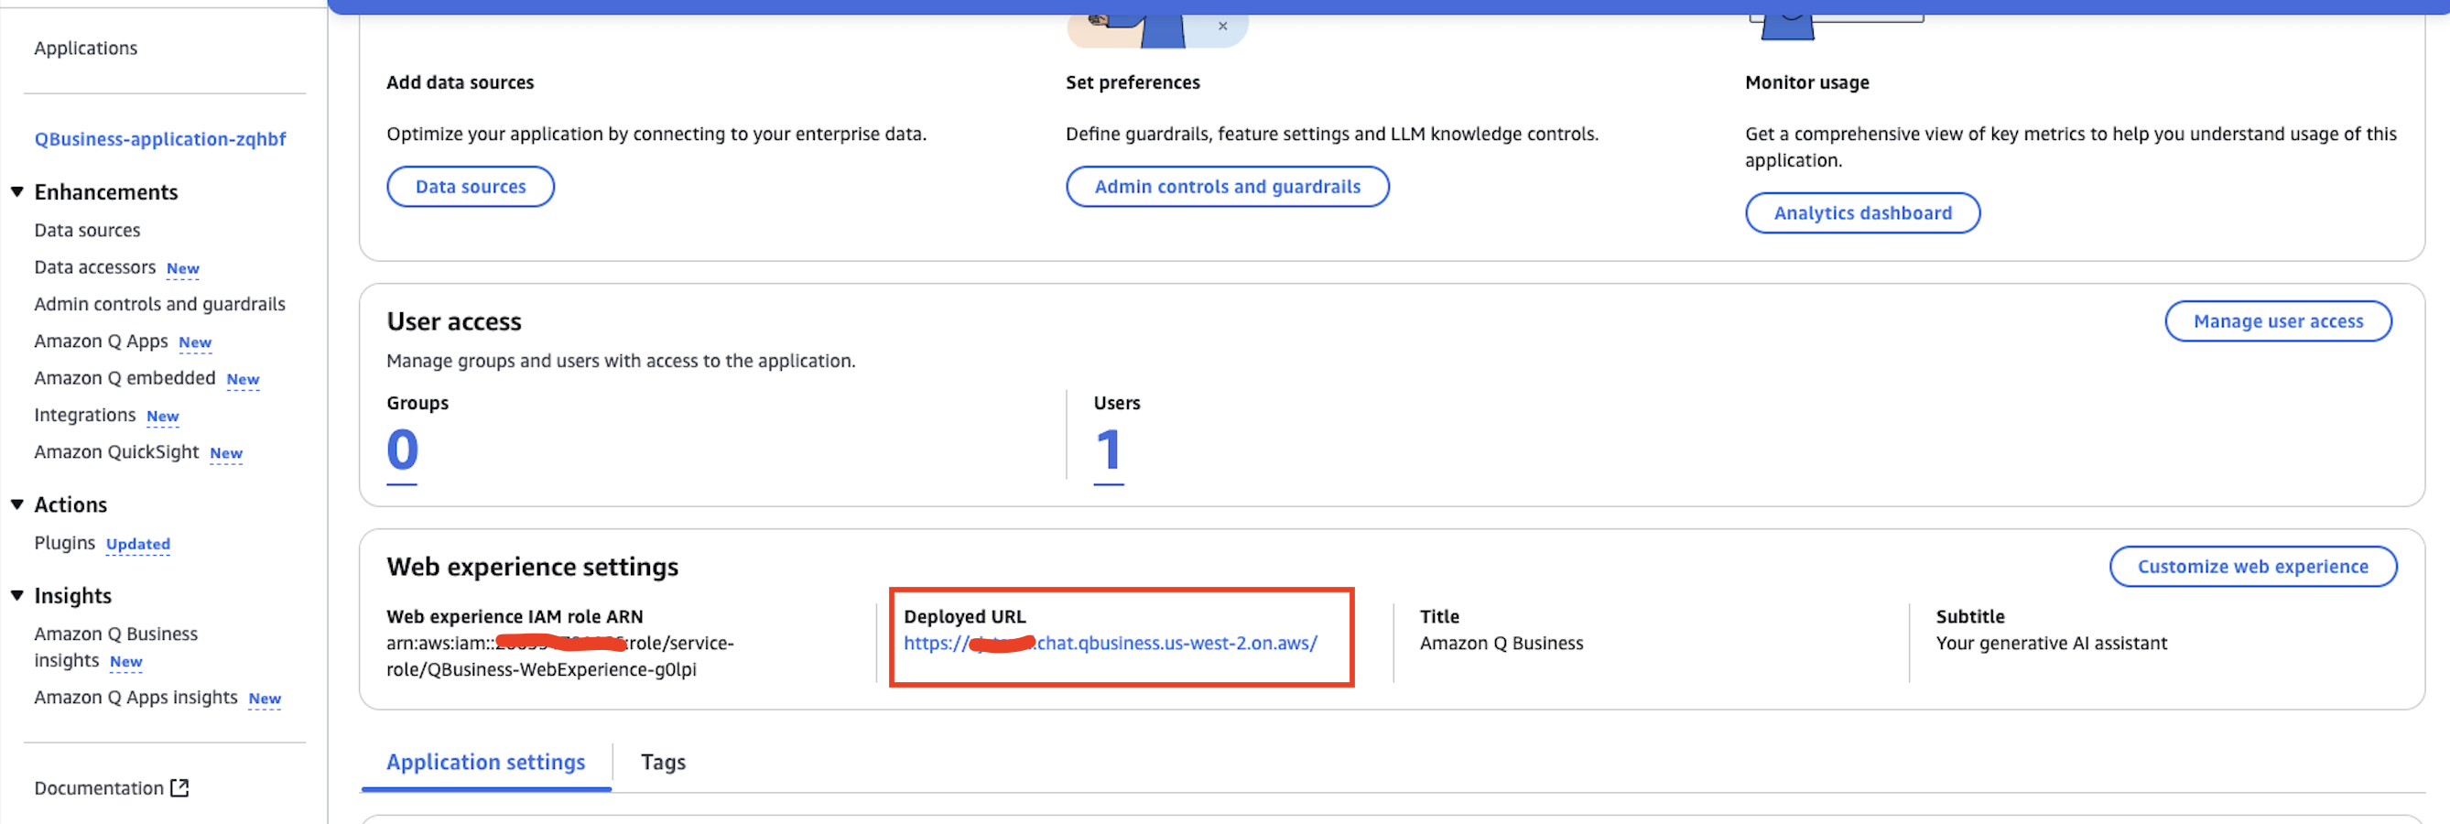Collapse the Enhancements section
The height and width of the screenshot is (824, 2450).
tap(17, 192)
